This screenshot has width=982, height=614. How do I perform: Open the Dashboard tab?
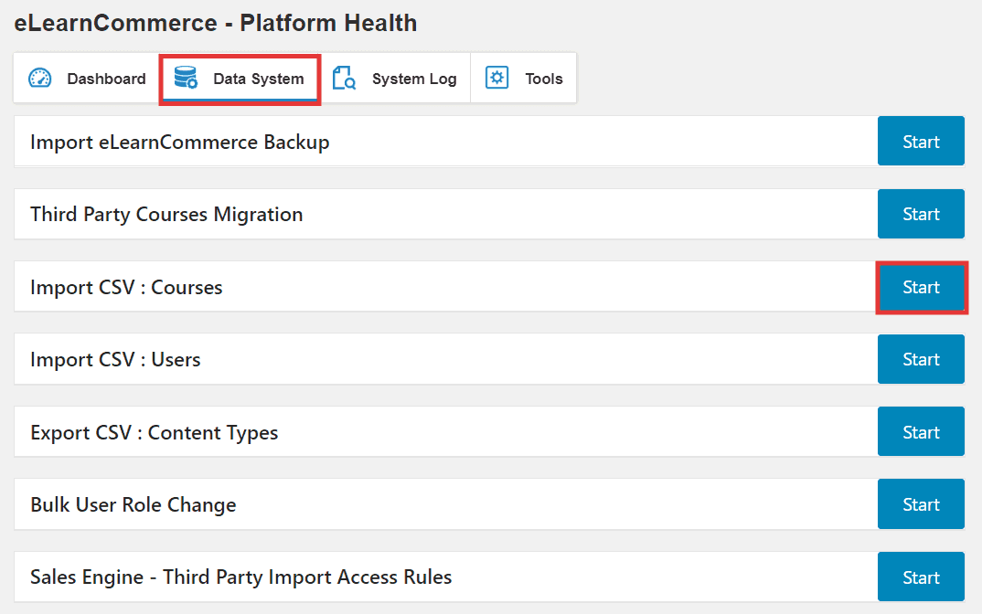87,79
